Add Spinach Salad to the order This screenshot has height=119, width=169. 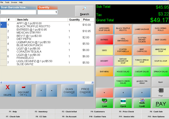[x=160, y=71]
